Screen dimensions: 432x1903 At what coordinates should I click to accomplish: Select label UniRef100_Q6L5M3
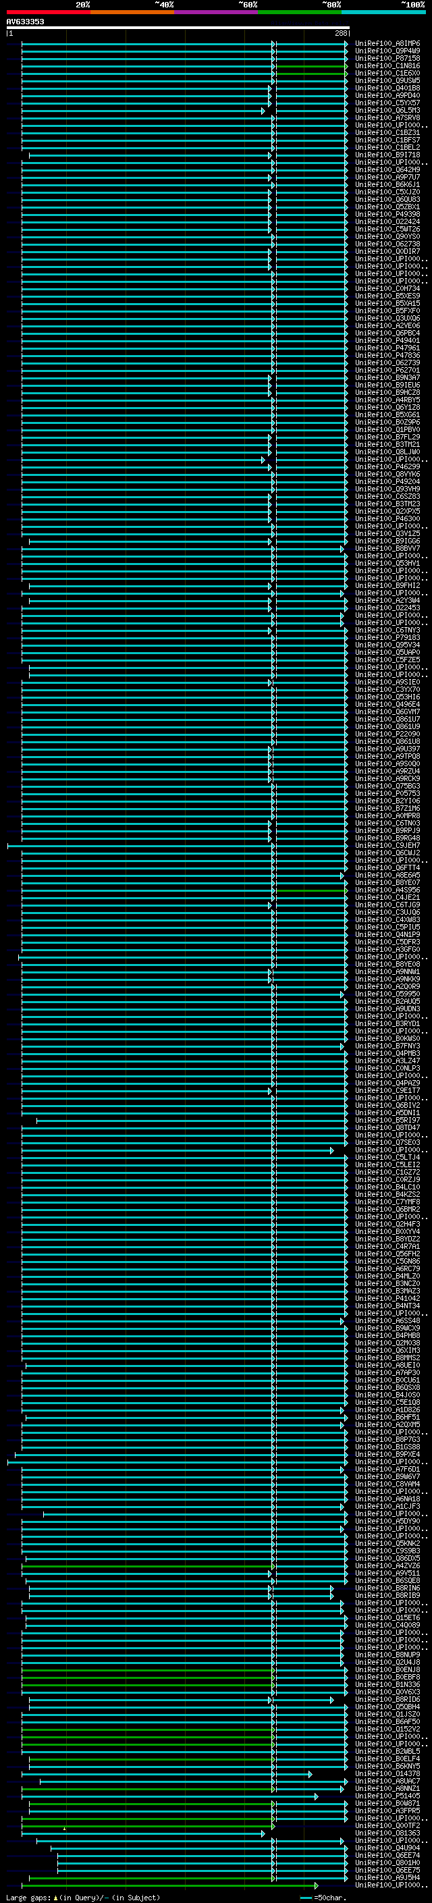pyautogui.click(x=387, y=110)
